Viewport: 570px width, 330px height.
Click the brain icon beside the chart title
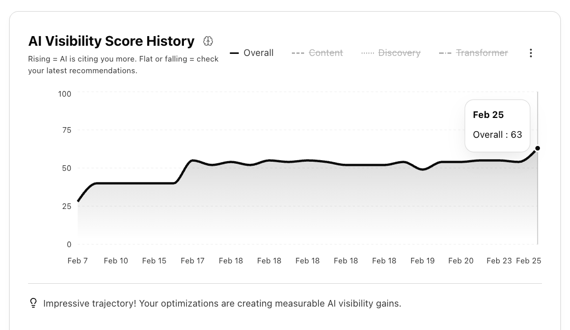(x=208, y=41)
